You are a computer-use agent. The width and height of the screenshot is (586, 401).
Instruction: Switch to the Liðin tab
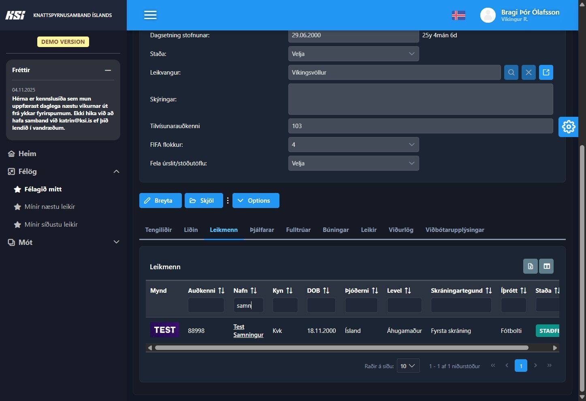coord(191,230)
